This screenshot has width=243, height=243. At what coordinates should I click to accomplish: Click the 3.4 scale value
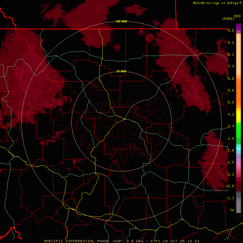click(231, 126)
